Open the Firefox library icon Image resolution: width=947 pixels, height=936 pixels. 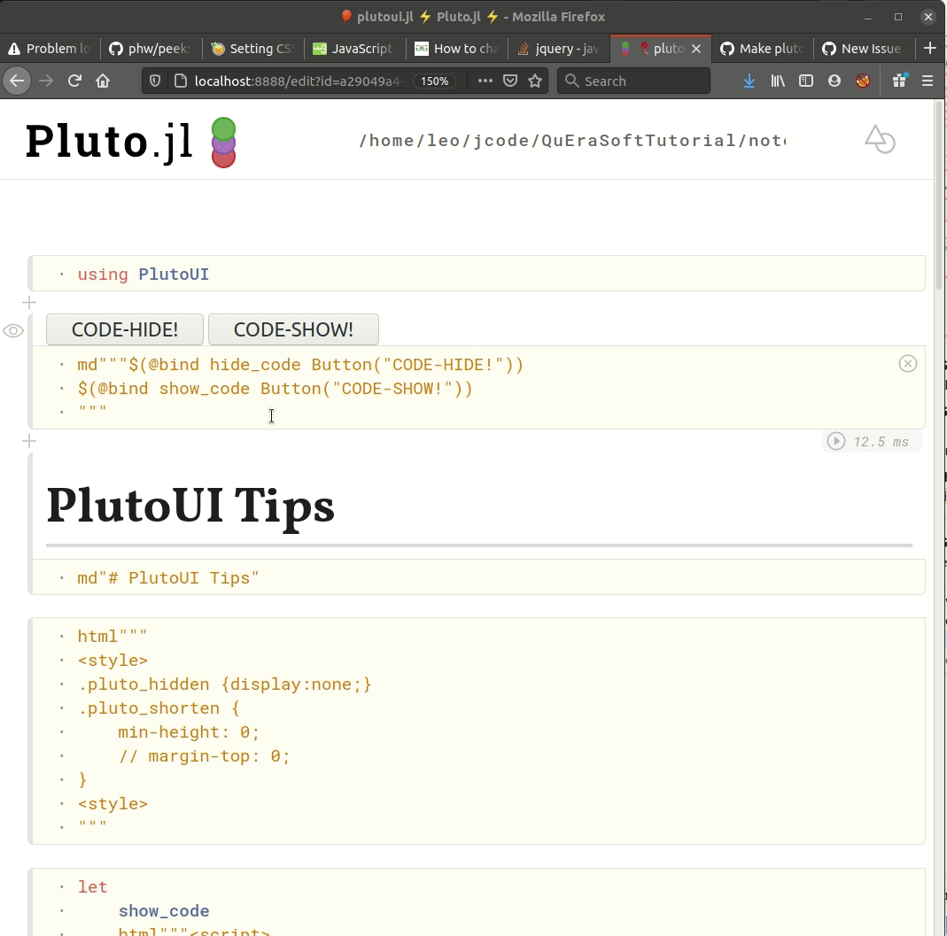pos(777,81)
